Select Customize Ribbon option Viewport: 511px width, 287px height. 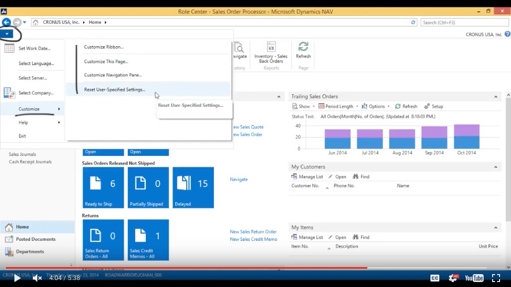pyautogui.click(x=103, y=47)
